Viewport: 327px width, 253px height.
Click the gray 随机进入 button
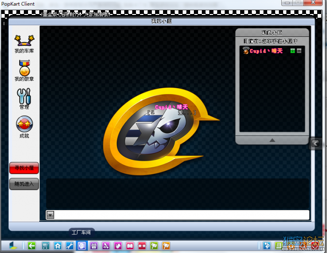point(24,183)
